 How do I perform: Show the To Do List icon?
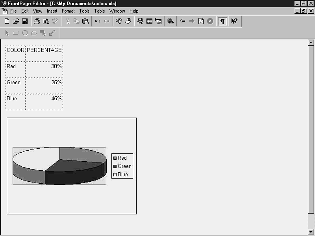pyautogui.click(x=128, y=21)
